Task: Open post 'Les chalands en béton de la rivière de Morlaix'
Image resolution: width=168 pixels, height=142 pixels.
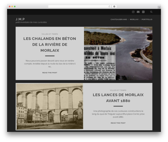Action: pos(50,45)
